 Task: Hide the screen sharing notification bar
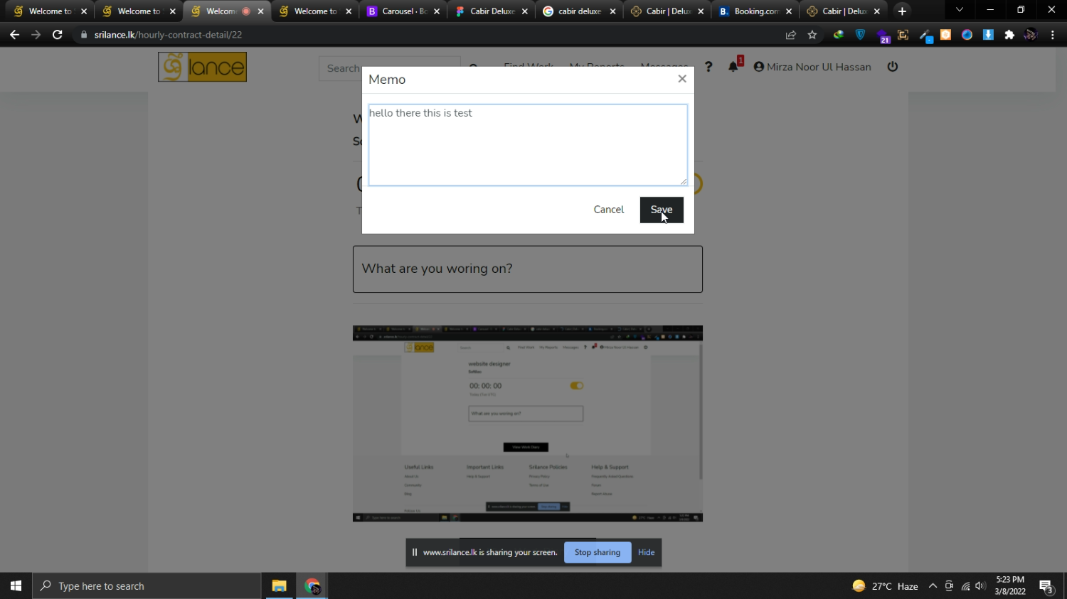pyautogui.click(x=646, y=552)
